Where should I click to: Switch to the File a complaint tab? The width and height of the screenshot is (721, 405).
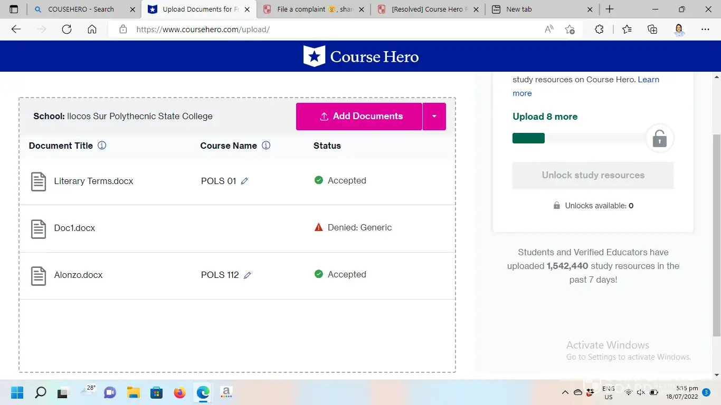314,9
